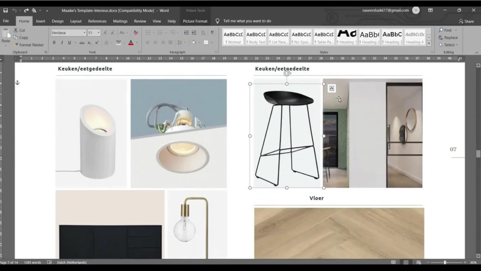481x271 pixels.
Task: Click the Share button
Action: point(466,21)
